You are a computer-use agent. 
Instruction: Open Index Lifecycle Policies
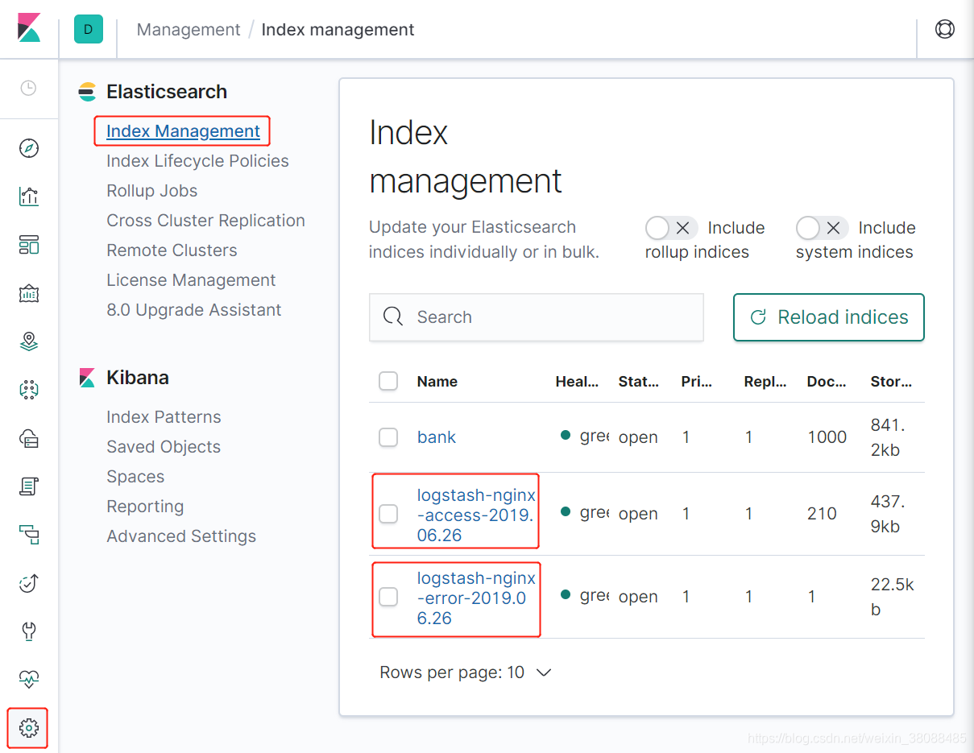pyautogui.click(x=197, y=161)
